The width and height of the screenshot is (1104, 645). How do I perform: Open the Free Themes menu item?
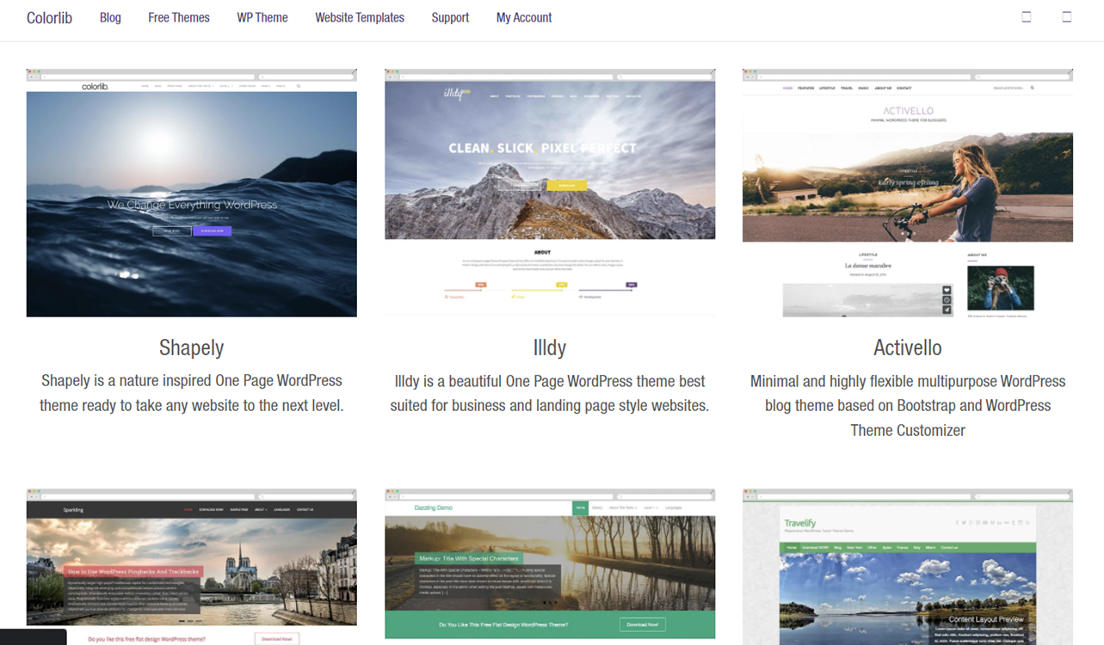[179, 17]
